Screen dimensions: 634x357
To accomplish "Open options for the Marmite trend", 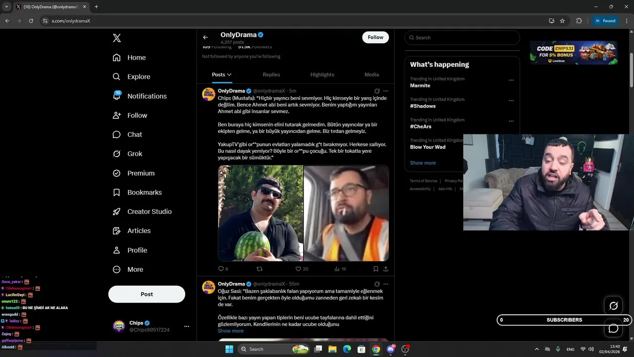I will click(511, 80).
